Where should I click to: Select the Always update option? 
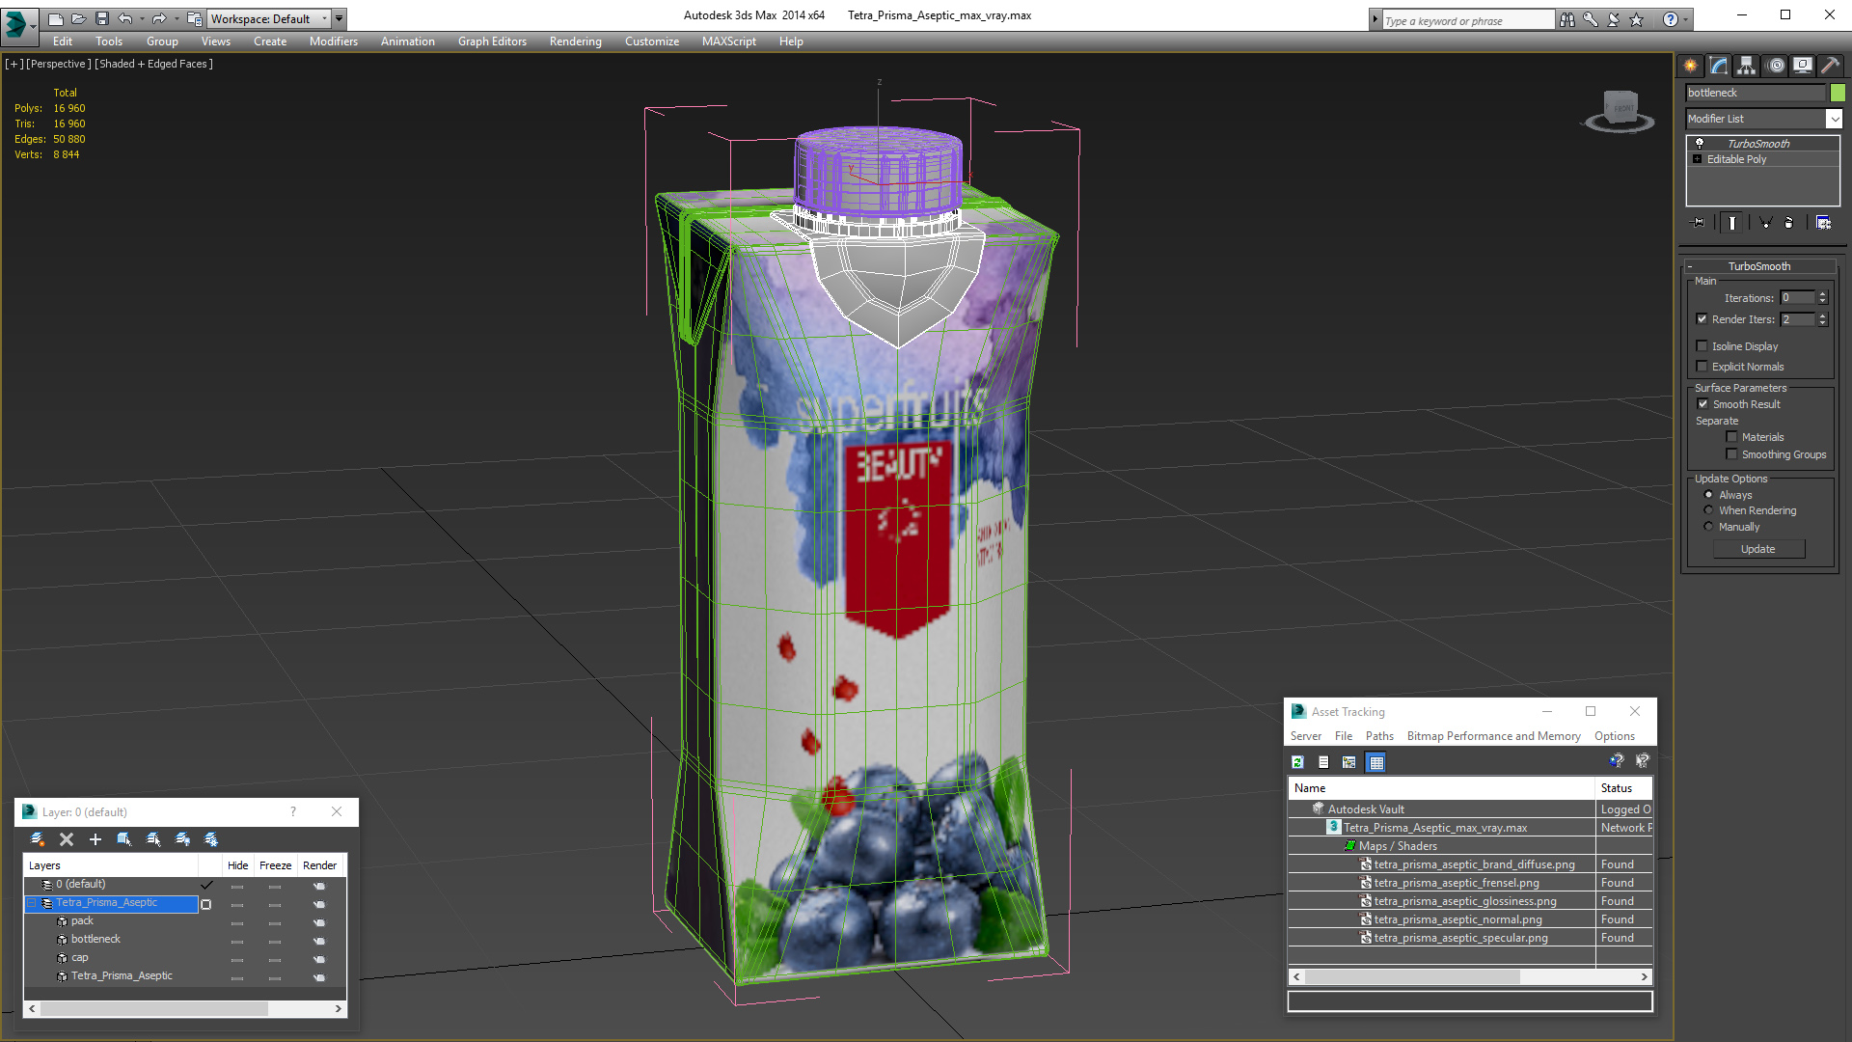pos(1708,495)
